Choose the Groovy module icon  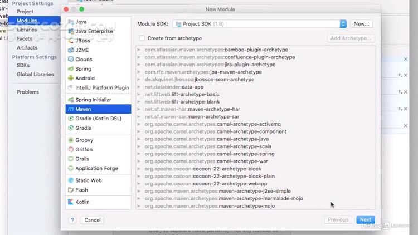point(71,140)
